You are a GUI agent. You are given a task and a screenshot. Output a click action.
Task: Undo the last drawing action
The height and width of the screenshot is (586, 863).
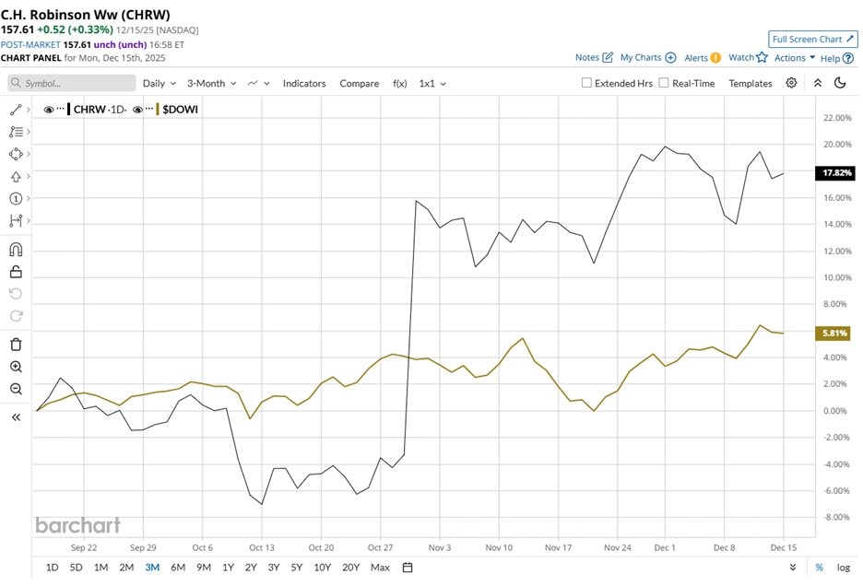[x=16, y=294]
